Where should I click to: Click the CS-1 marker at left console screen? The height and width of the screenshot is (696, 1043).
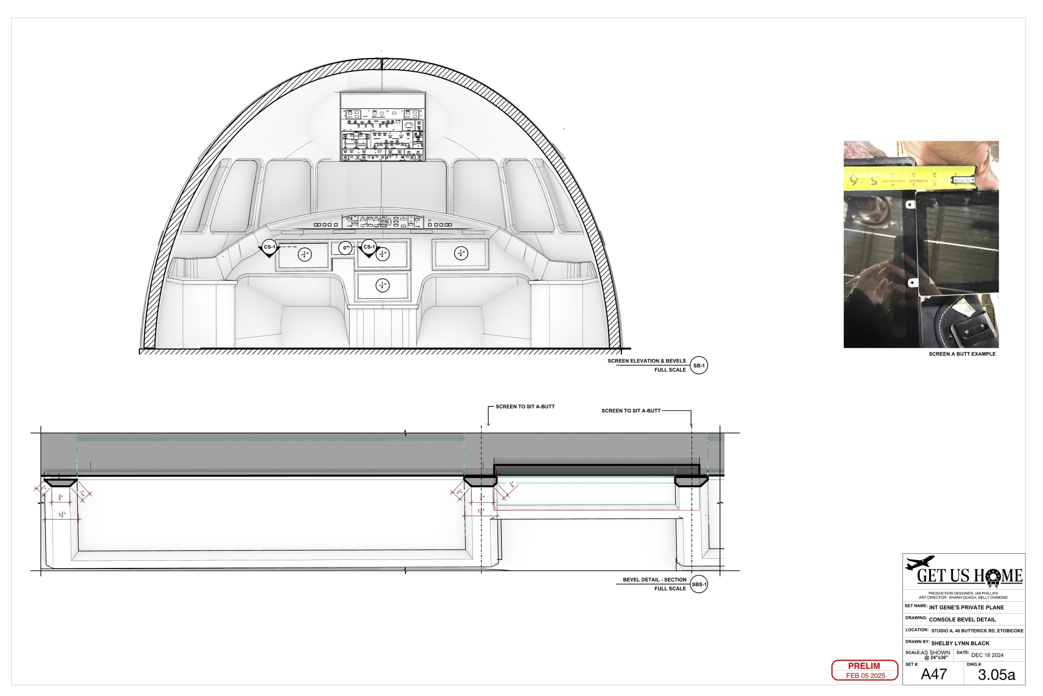(x=269, y=248)
